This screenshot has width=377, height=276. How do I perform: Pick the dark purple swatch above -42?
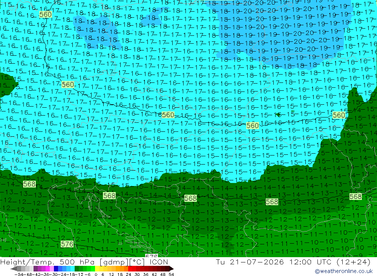pyautogui.click(x=35, y=268)
